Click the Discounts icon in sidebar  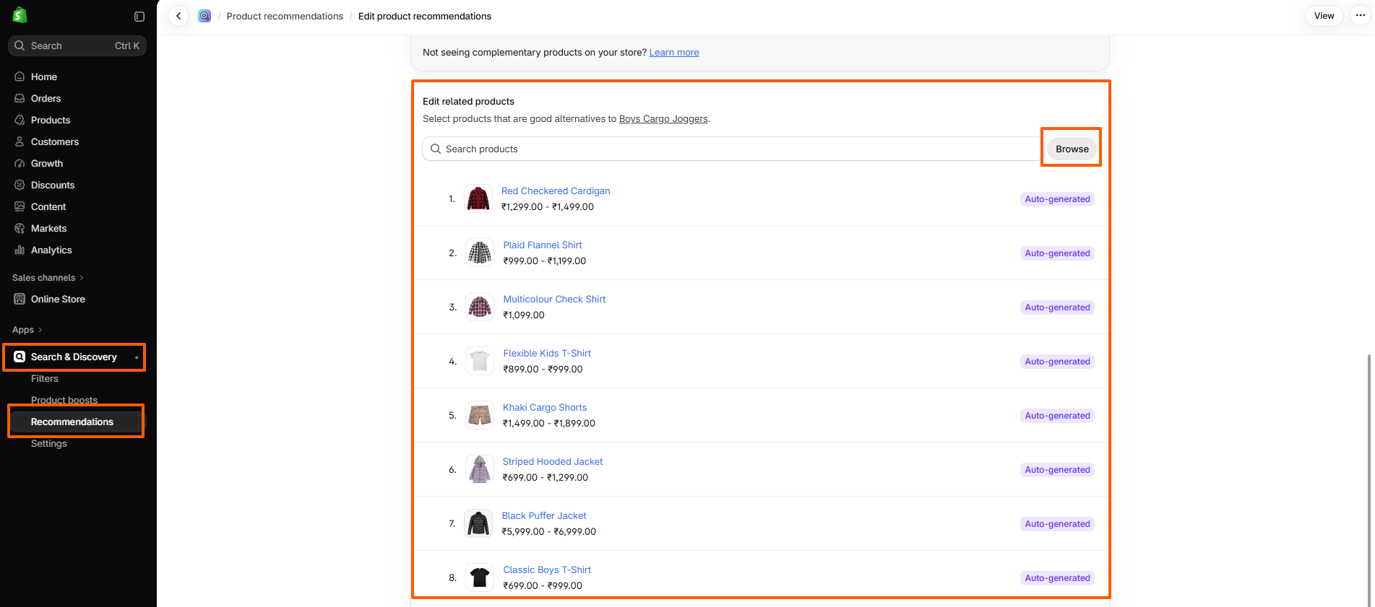20,185
